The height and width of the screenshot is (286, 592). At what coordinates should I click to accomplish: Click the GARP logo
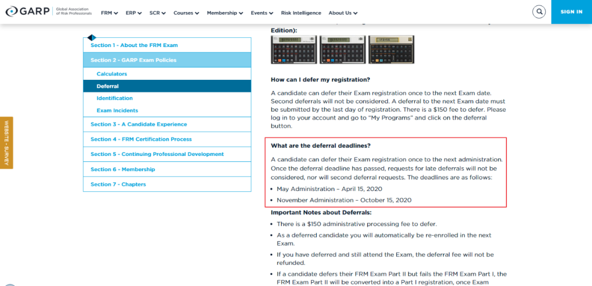tap(29, 12)
